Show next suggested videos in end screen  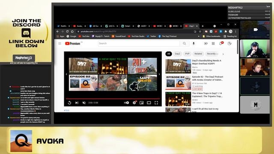(159, 74)
